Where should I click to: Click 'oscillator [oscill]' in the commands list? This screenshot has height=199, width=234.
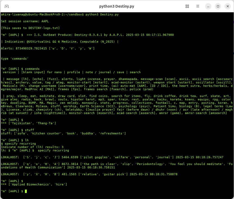213,82
